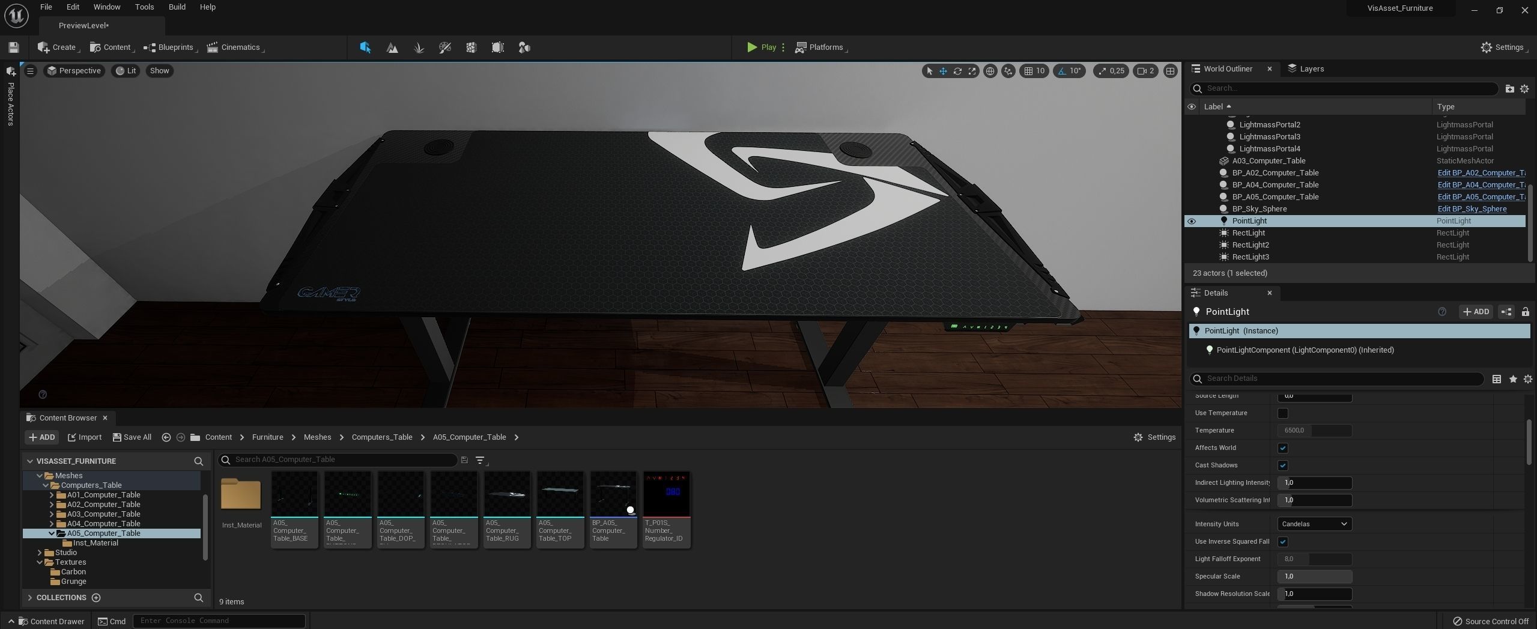Switch to the Layers tab
The image size is (1537, 629).
point(1306,69)
